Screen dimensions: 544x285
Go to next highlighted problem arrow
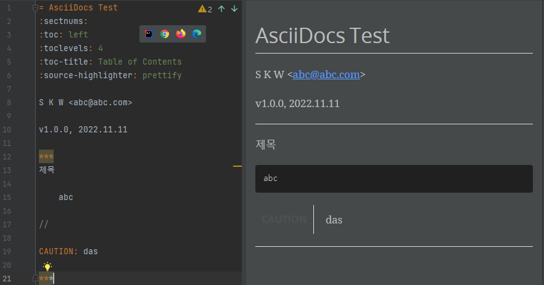[x=234, y=9]
